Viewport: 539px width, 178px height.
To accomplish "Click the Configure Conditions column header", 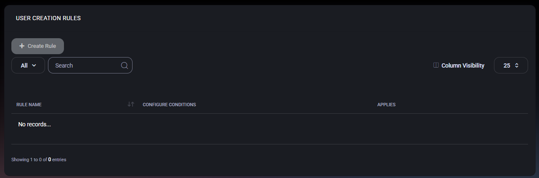I will 169,105.
